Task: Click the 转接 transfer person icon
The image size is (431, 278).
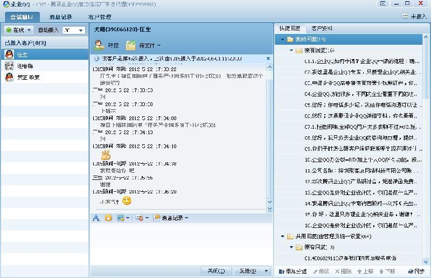Action: tap(99, 45)
